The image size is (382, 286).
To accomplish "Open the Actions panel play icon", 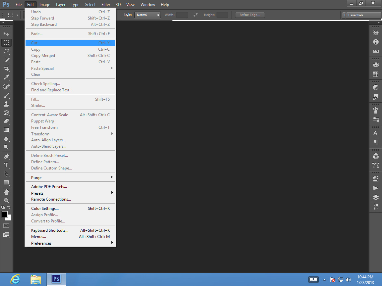I will [376, 188].
